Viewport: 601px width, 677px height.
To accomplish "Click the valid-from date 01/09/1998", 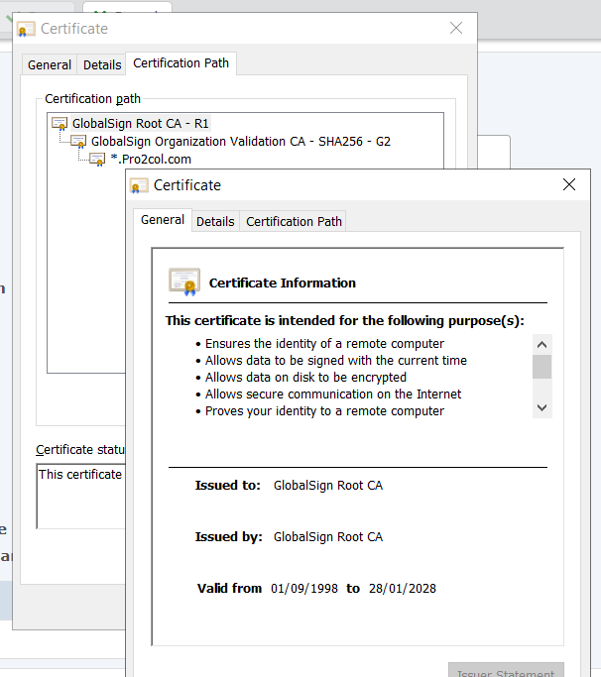I will point(304,589).
